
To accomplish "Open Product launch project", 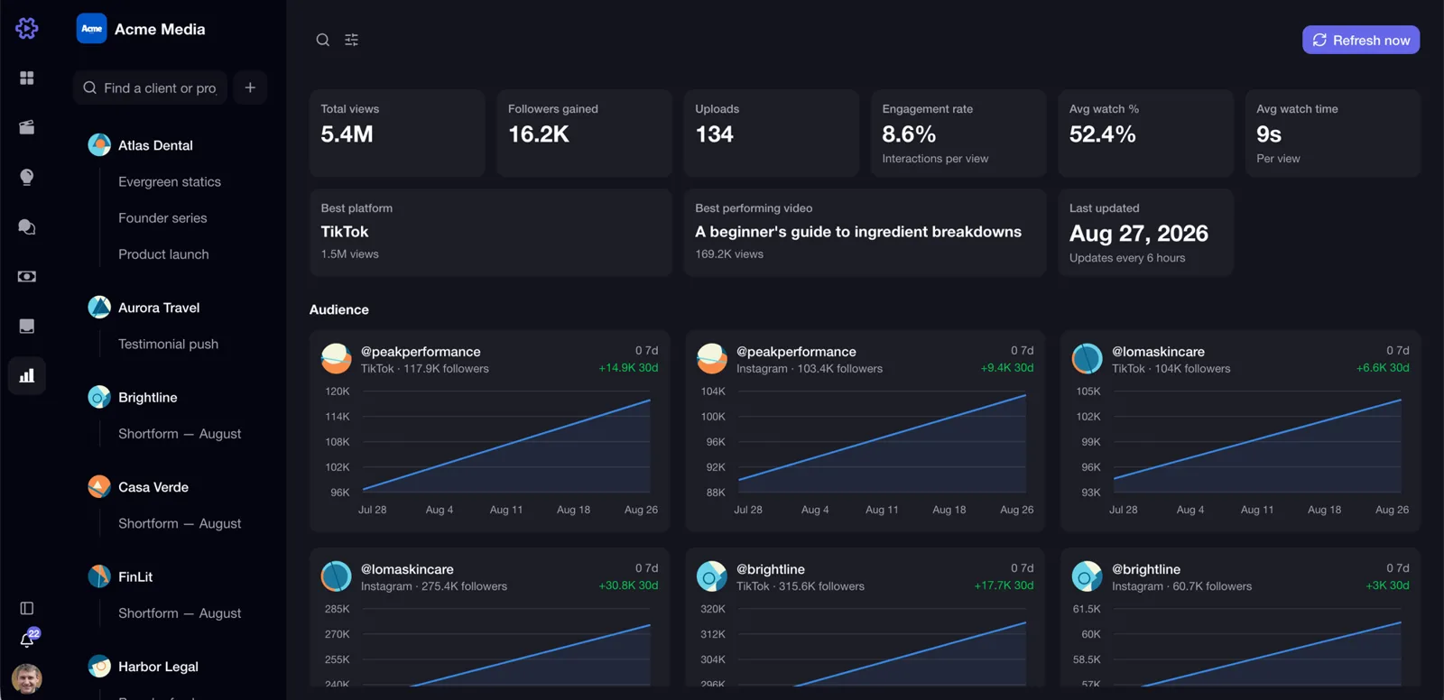I will 163,254.
